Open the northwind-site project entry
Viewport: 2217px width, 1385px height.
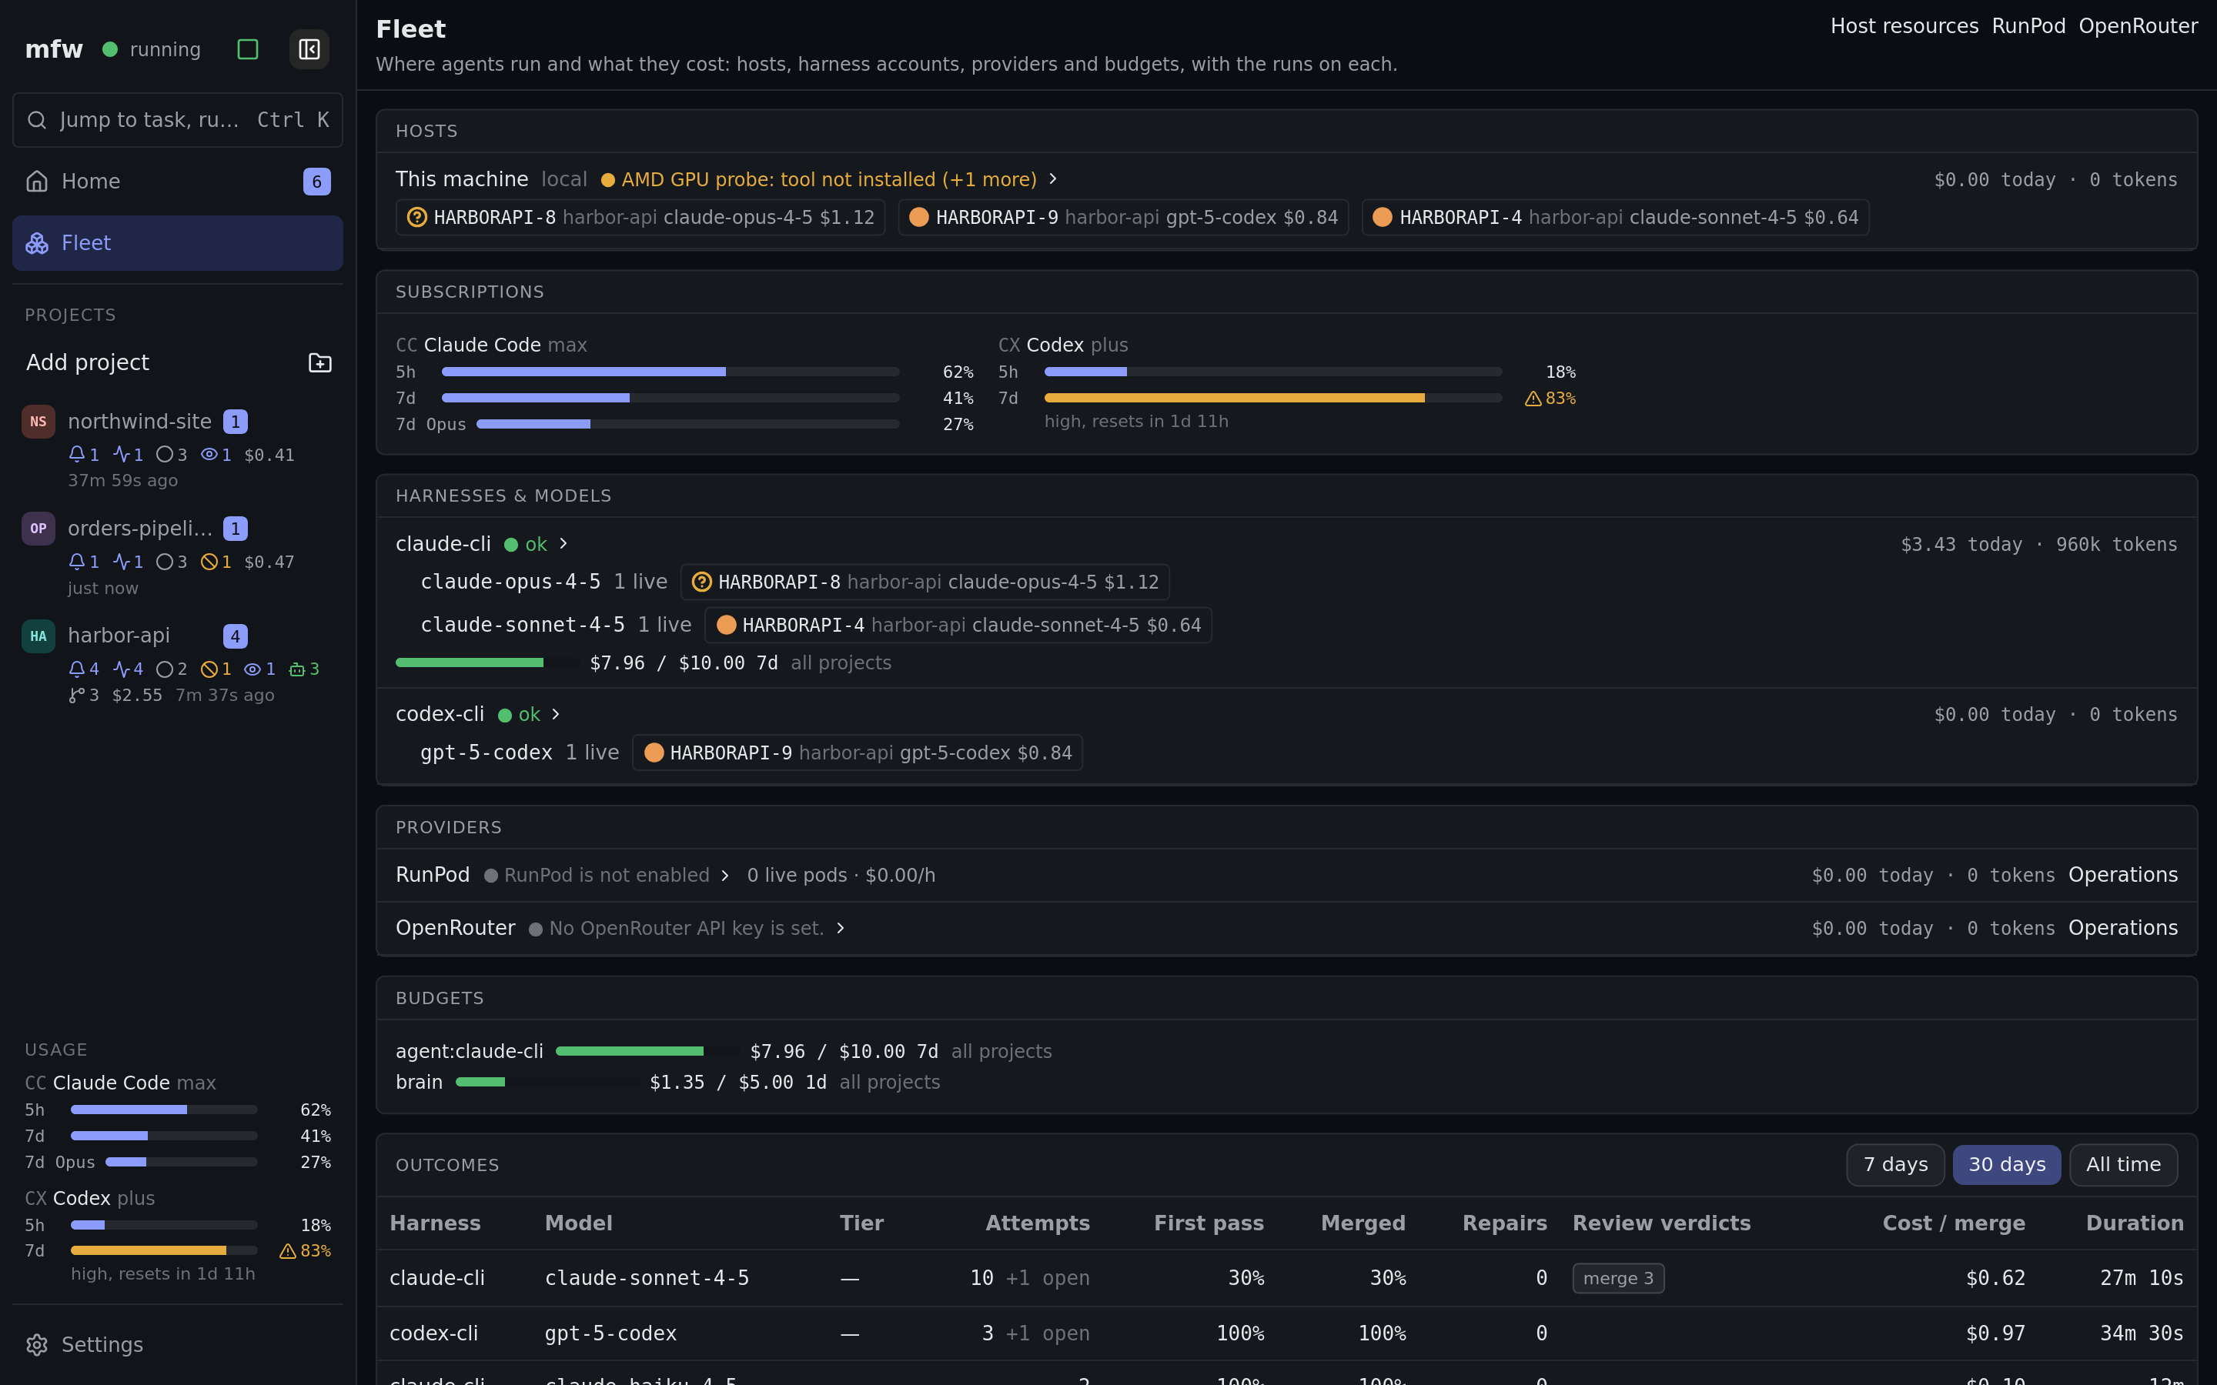pos(178,450)
